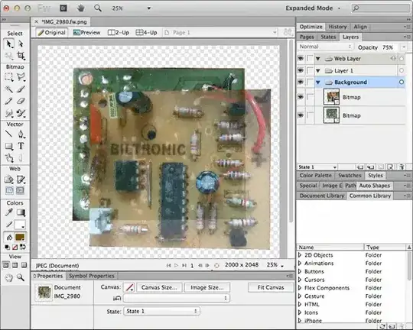Click the magnifier icon in top bar
Image resolution: width=413 pixels, height=330 pixels.
point(98,8)
